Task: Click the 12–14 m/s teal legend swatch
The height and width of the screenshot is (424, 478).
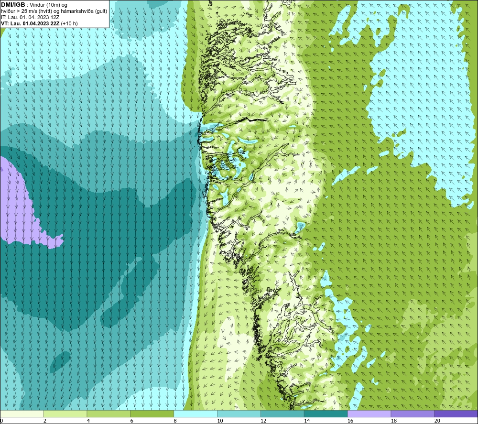Action: [x=282, y=413]
